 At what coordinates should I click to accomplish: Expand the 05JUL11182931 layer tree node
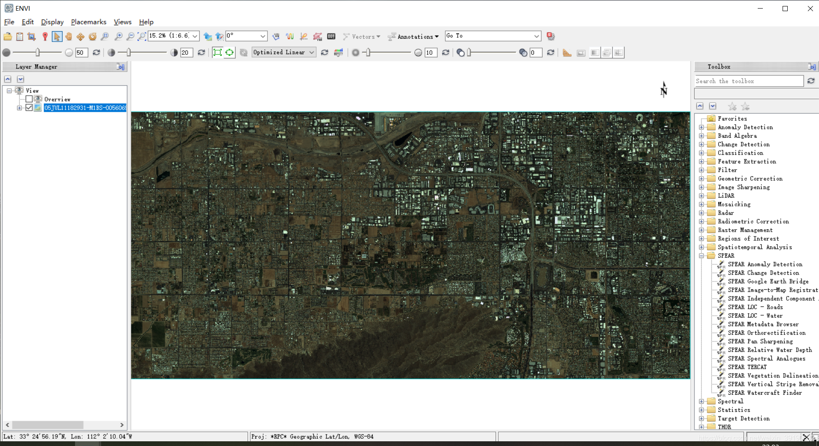[x=19, y=108]
